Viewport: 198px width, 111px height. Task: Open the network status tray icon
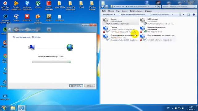[179, 108]
